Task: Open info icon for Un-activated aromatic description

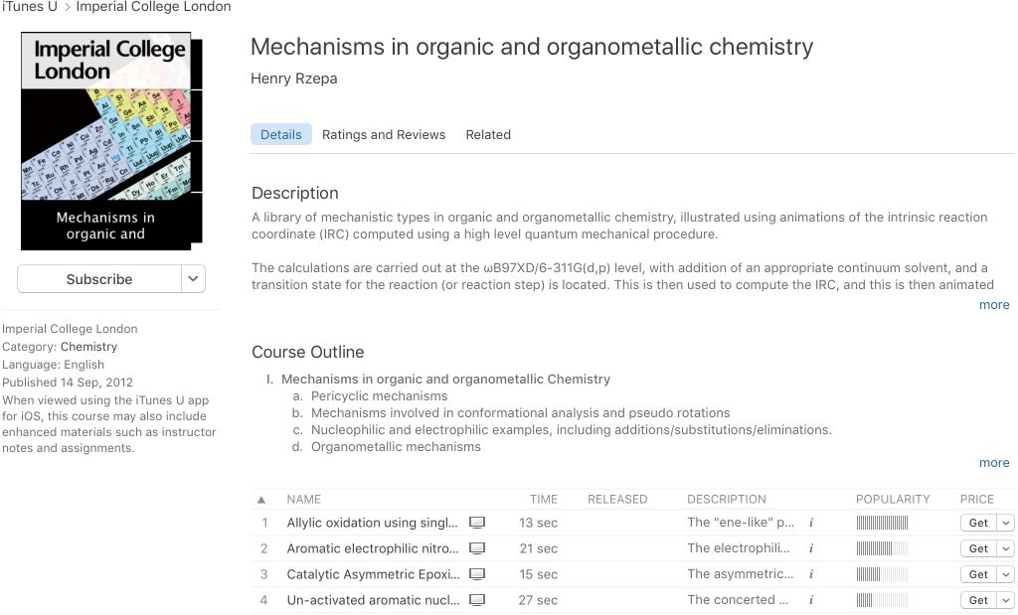Action: (x=811, y=600)
